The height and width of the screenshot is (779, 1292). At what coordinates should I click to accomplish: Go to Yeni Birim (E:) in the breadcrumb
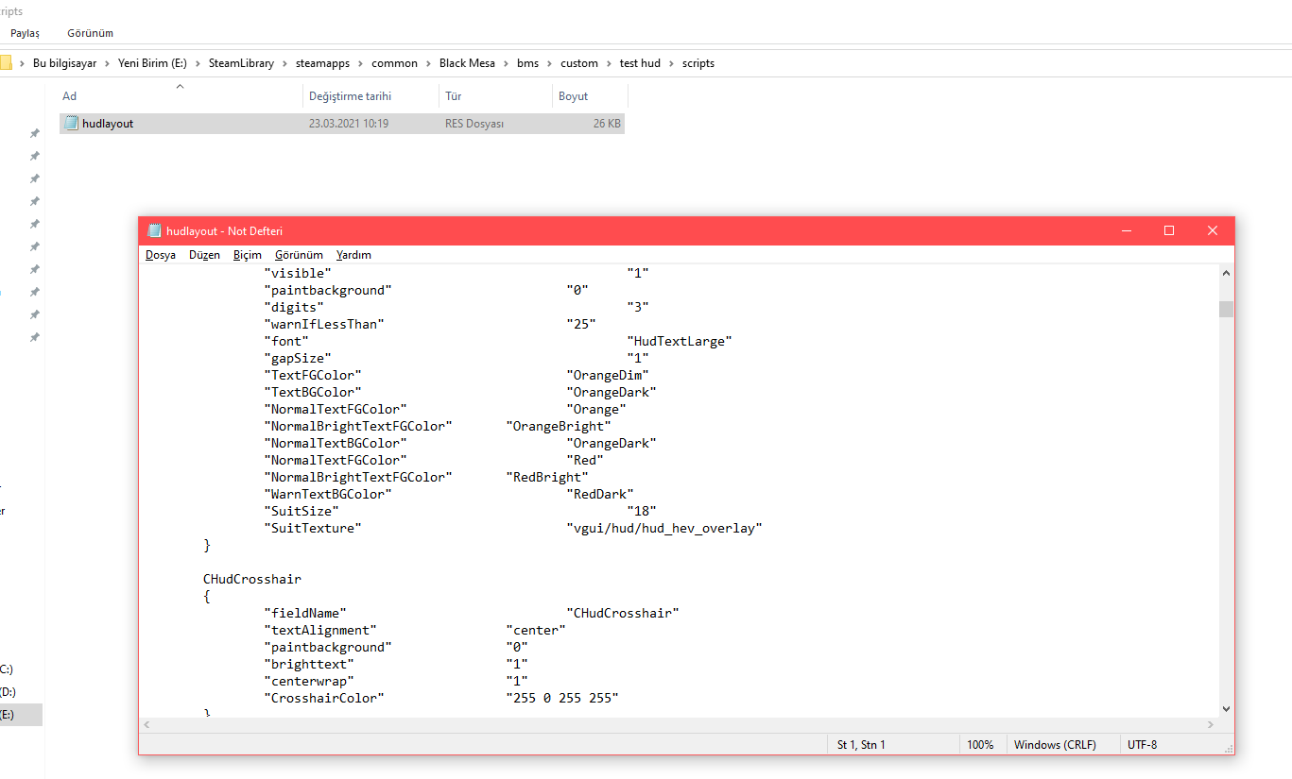(152, 63)
